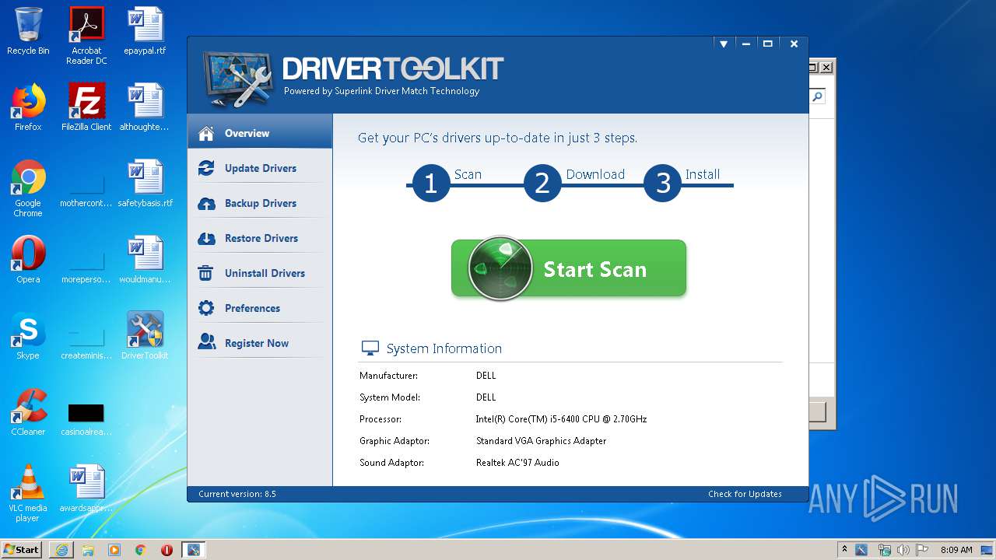Click the Restore Drivers icon

(206, 238)
